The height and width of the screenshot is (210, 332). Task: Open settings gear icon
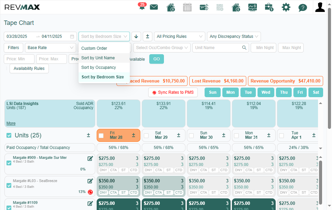pyautogui.click(x=286, y=7)
